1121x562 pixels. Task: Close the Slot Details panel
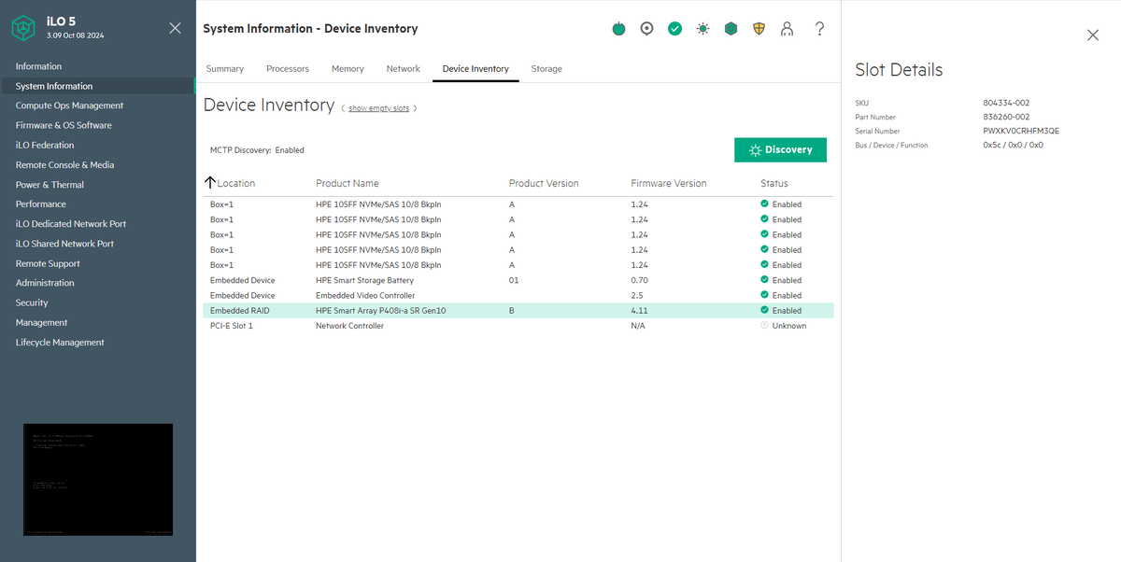click(1093, 35)
